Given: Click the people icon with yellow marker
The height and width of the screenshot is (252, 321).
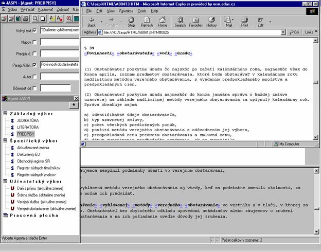Looking at the screenshot, I should click(52, 19).
